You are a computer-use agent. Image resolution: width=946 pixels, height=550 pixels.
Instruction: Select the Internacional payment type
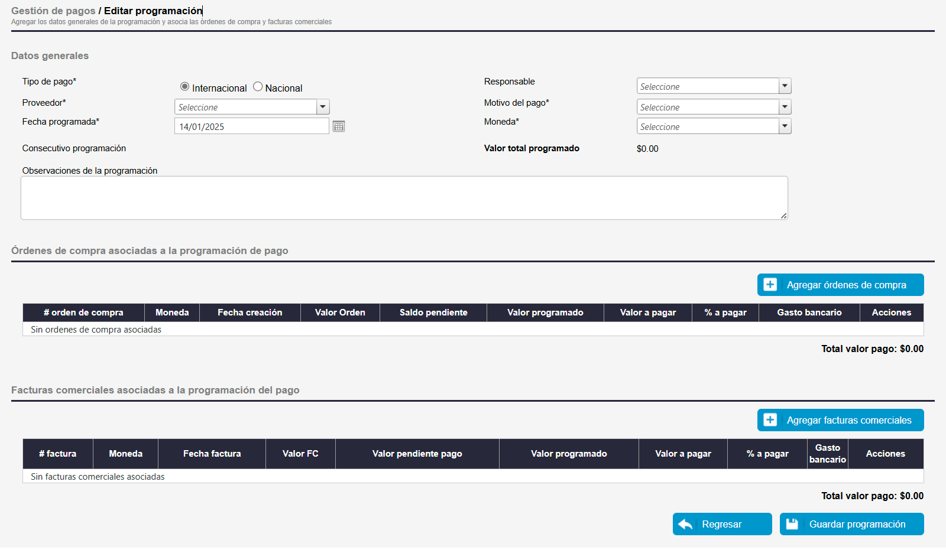click(x=184, y=87)
